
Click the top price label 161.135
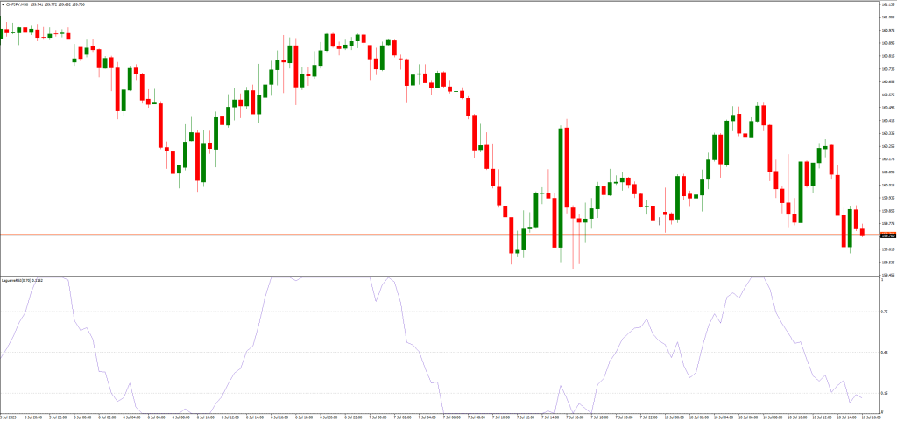coord(886,4)
